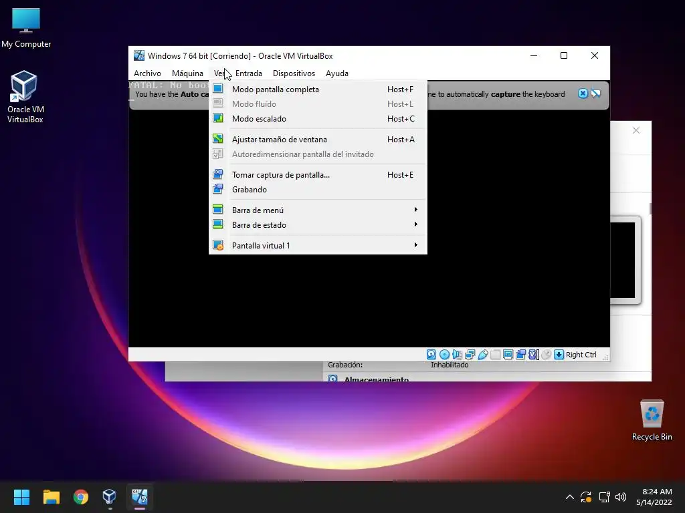The width and height of the screenshot is (685, 513).
Task: Dismiss the keyboard capture notification with blue X
Action: tap(583, 94)
